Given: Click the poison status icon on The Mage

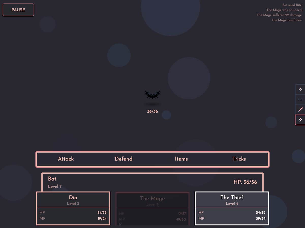Looking at the screenshot, I should click(x=120, y=224).
